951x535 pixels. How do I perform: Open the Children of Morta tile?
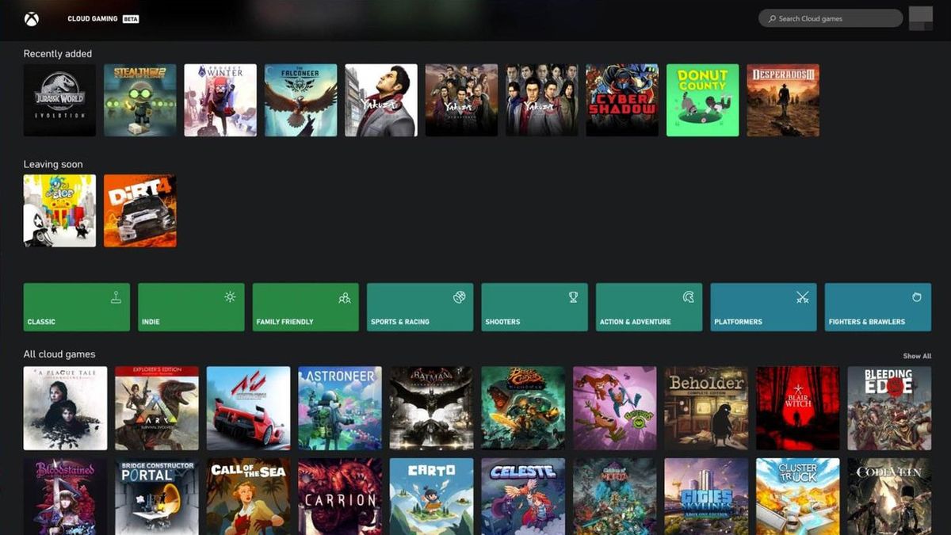615,496
